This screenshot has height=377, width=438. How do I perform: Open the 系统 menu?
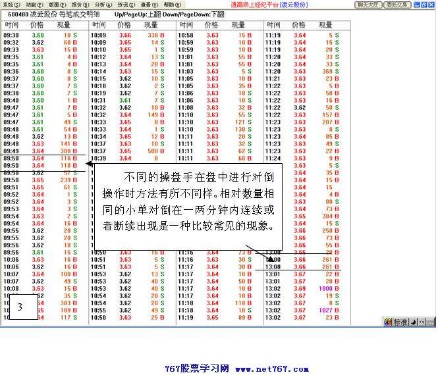11,5
